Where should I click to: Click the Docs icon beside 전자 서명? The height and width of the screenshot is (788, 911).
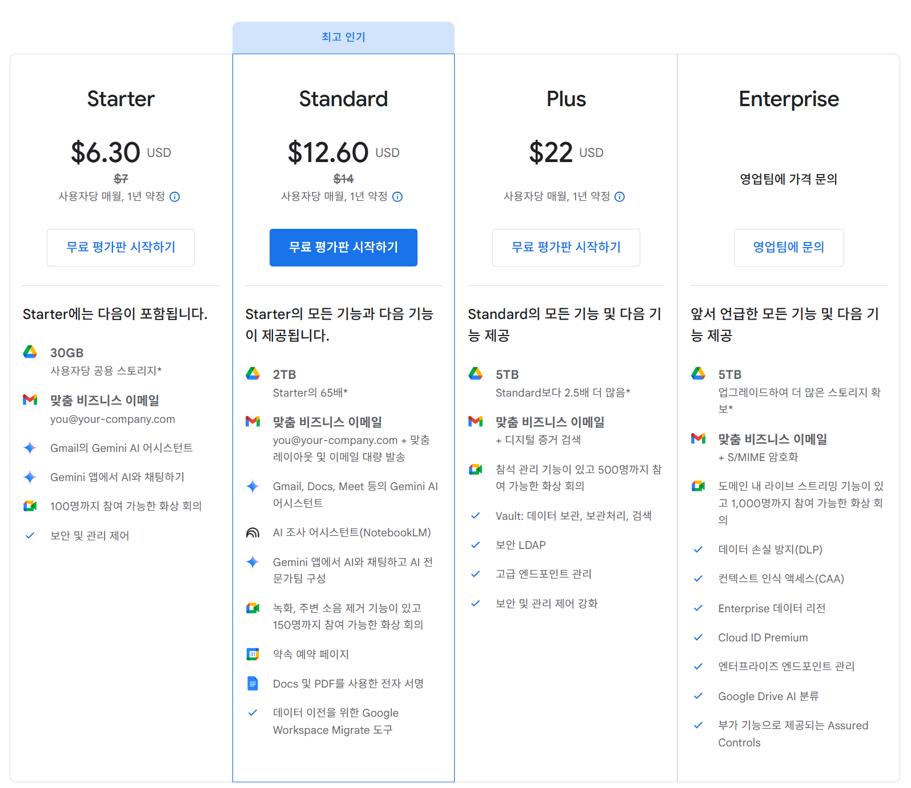pos(253,684)
